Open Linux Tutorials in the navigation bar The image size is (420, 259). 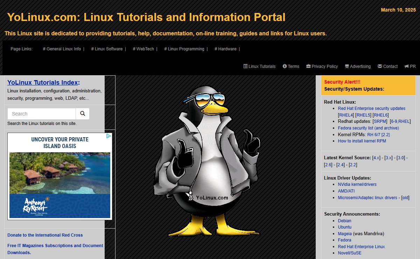click(x=259, y=66)
